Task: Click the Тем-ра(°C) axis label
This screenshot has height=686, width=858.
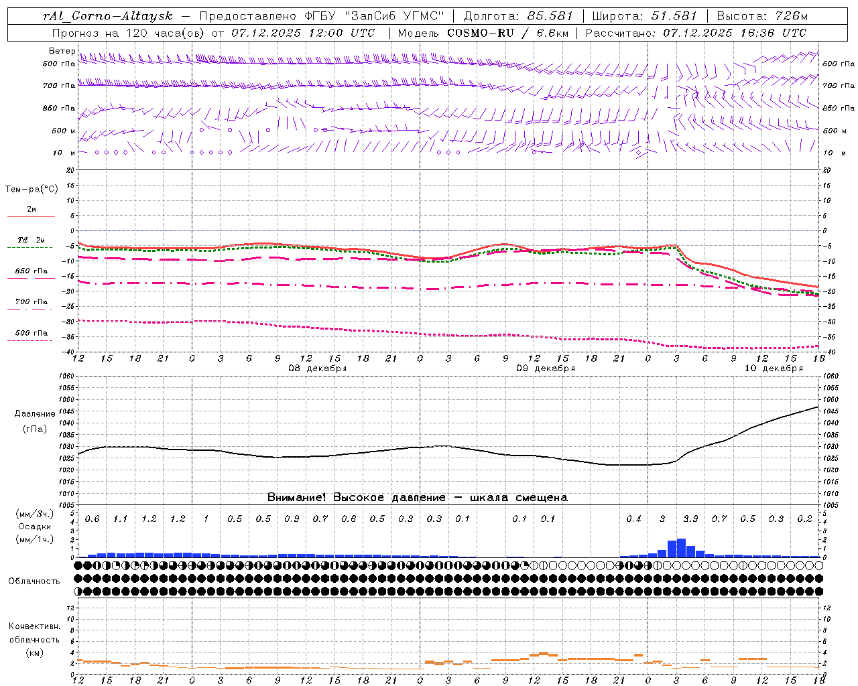Action: (32, 190)
